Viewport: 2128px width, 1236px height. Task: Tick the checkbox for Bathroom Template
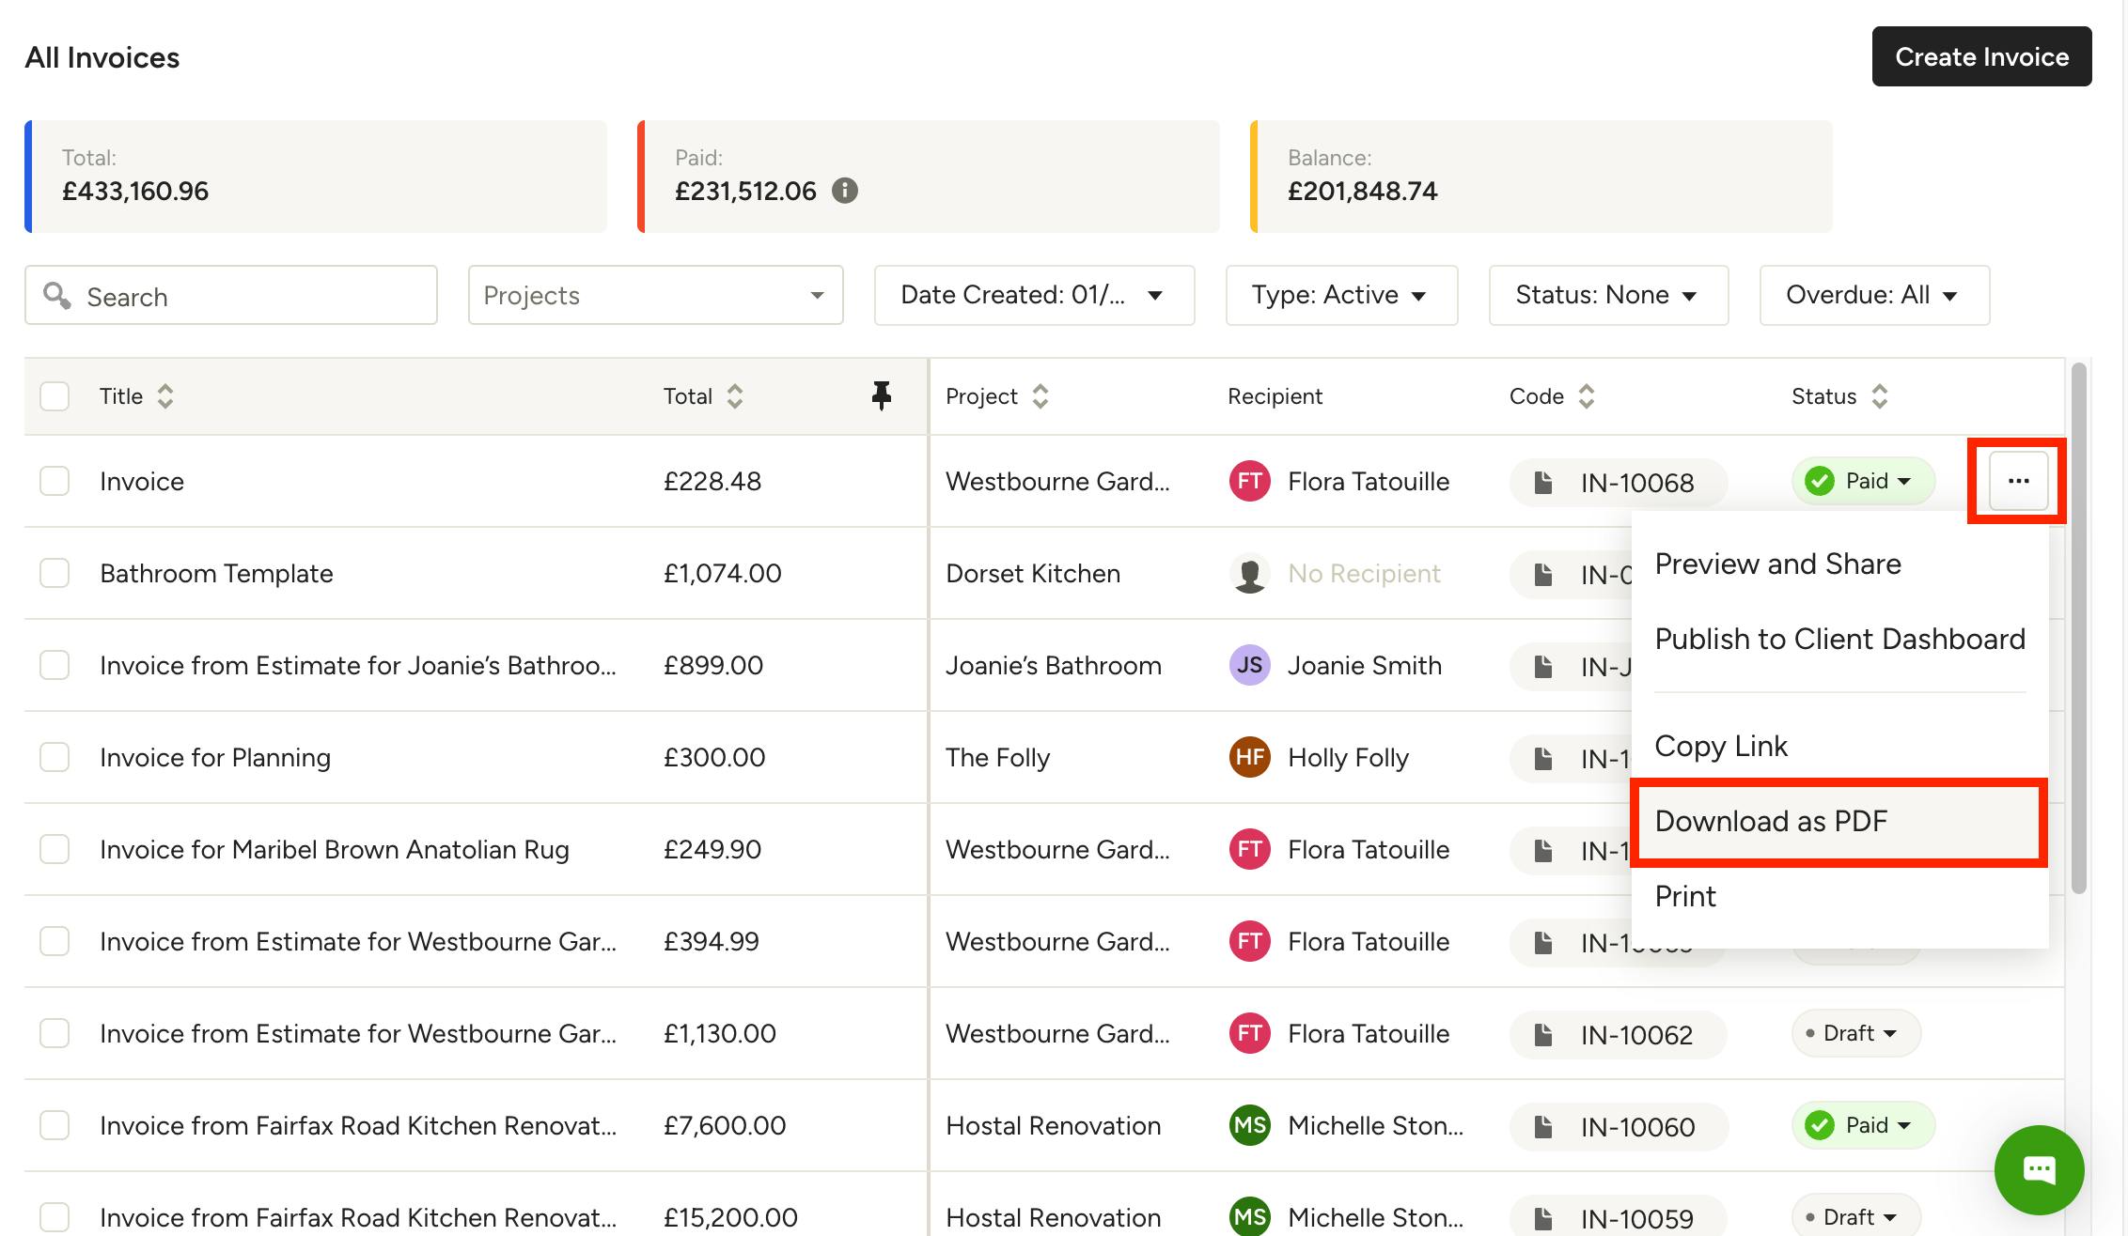pyautogui.click(x=55, y=573)
